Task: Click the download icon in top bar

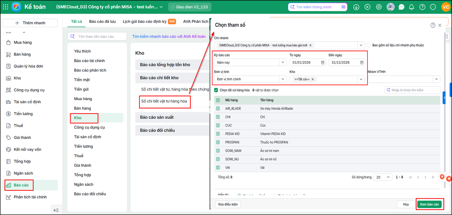Action: [x=356, y=7]
